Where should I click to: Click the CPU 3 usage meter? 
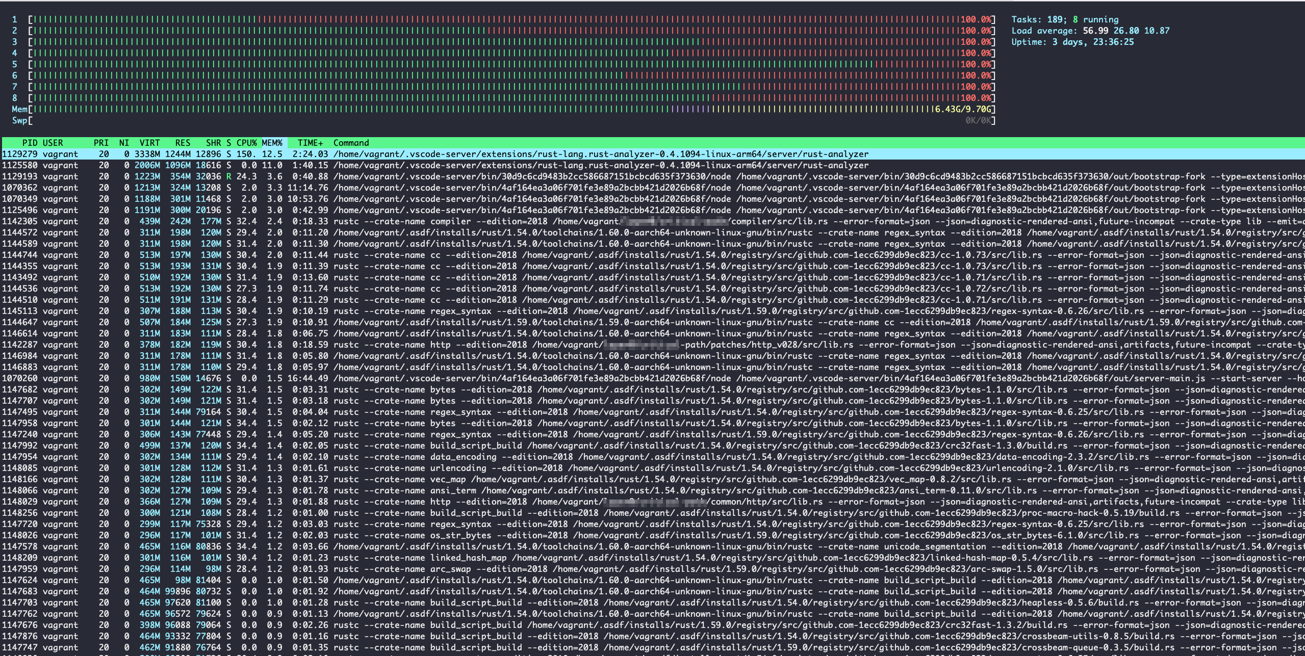click(x=504, y=42)
